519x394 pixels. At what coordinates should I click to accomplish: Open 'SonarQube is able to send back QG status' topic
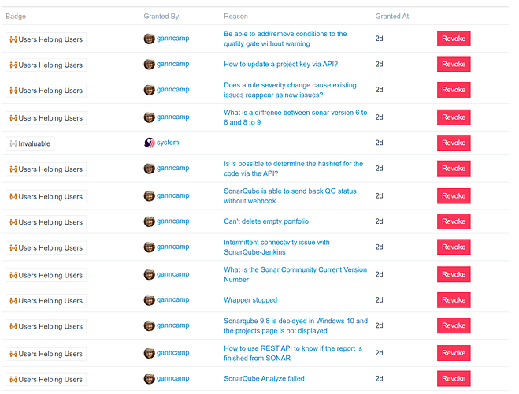click(290, 196)
